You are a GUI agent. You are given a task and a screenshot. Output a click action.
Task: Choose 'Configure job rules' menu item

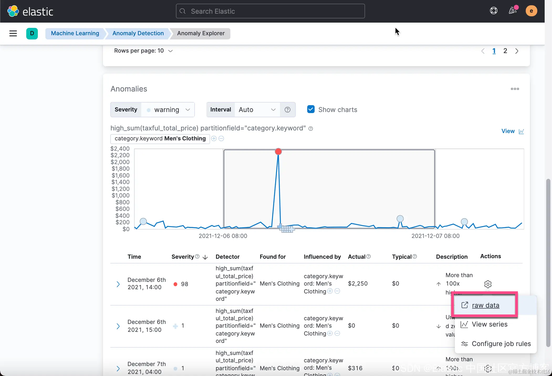click(501, 344)
